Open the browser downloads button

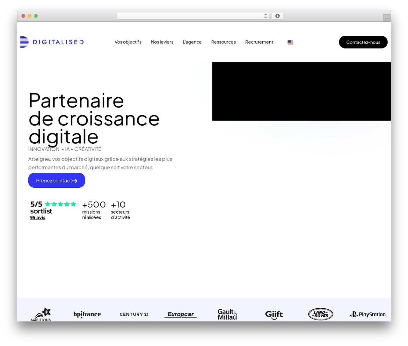pos(277,16)
